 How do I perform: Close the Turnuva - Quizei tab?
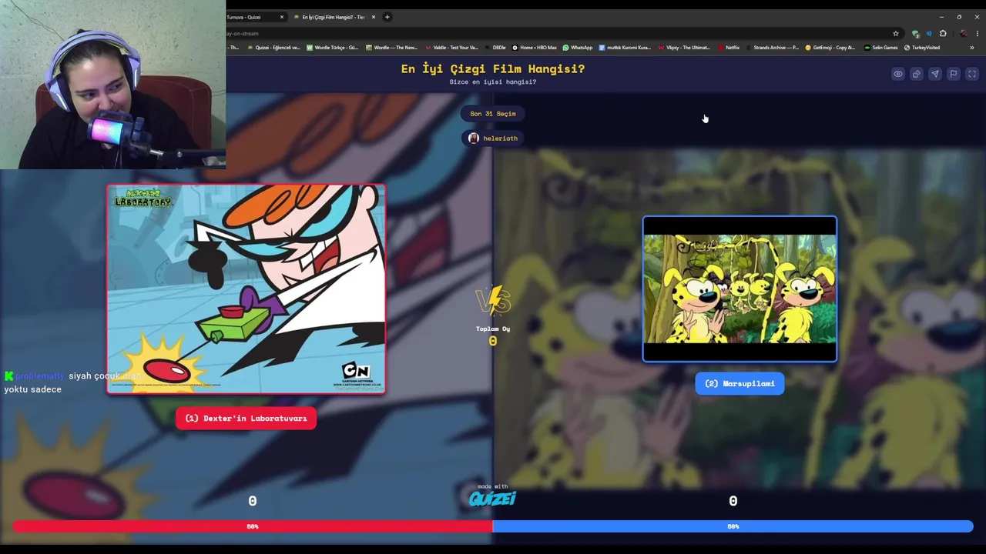282,17
